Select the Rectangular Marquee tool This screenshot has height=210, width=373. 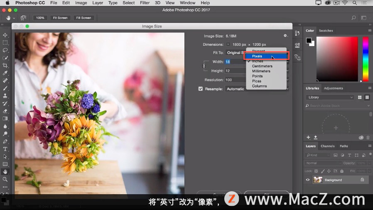pyautogui.click(x=5, y=42)
